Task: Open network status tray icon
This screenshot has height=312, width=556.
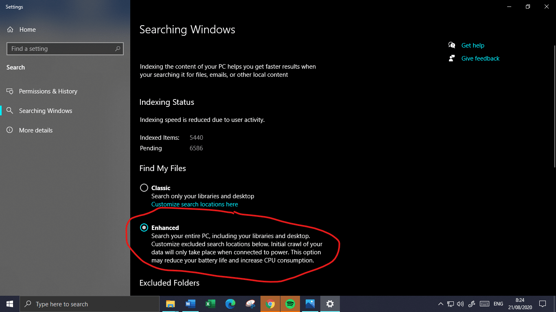Action: pyautogui.click(x=451, y=304)
